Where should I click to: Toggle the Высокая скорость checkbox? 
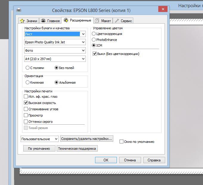coord(26,103)
